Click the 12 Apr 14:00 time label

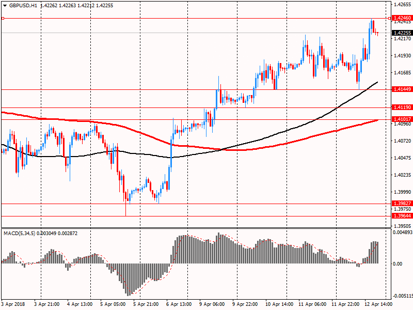pyautogui.click(x=378, y=304)
